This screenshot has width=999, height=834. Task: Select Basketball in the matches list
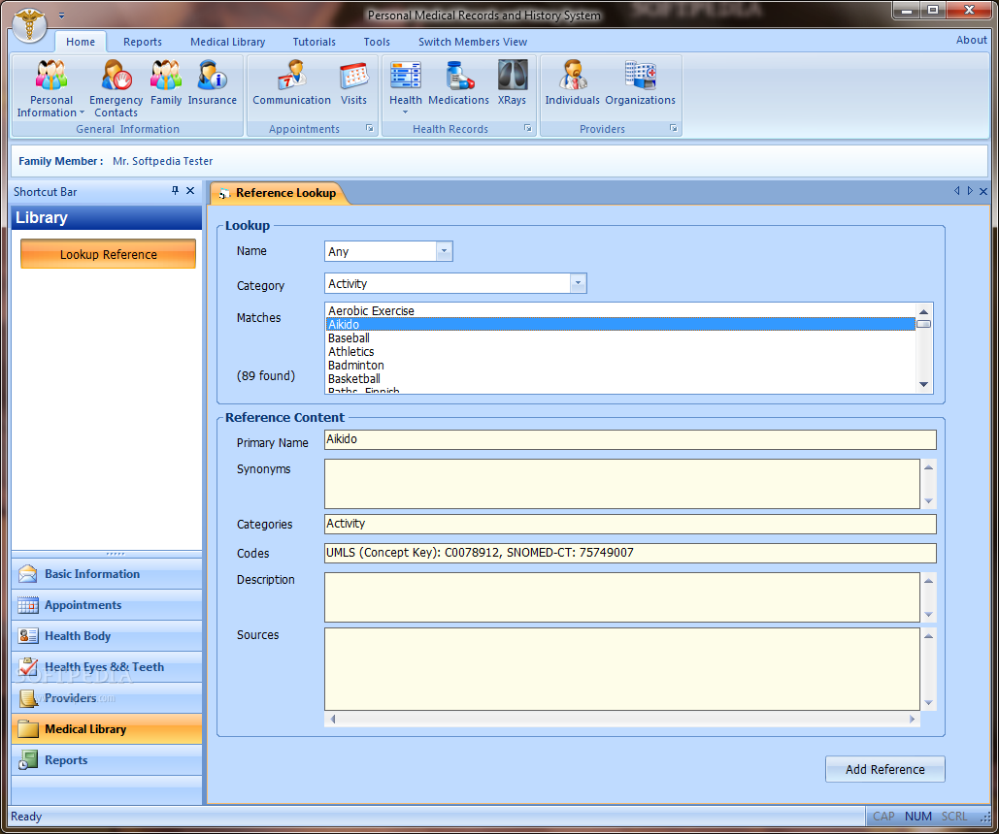tap(354, 378)
